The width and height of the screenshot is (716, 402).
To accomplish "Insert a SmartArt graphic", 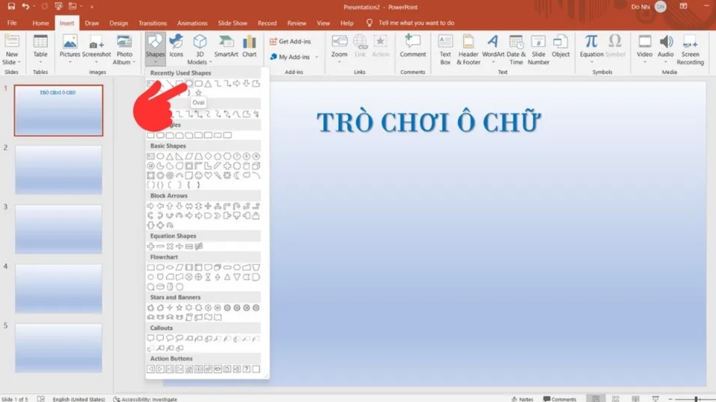I will (226, 46).
